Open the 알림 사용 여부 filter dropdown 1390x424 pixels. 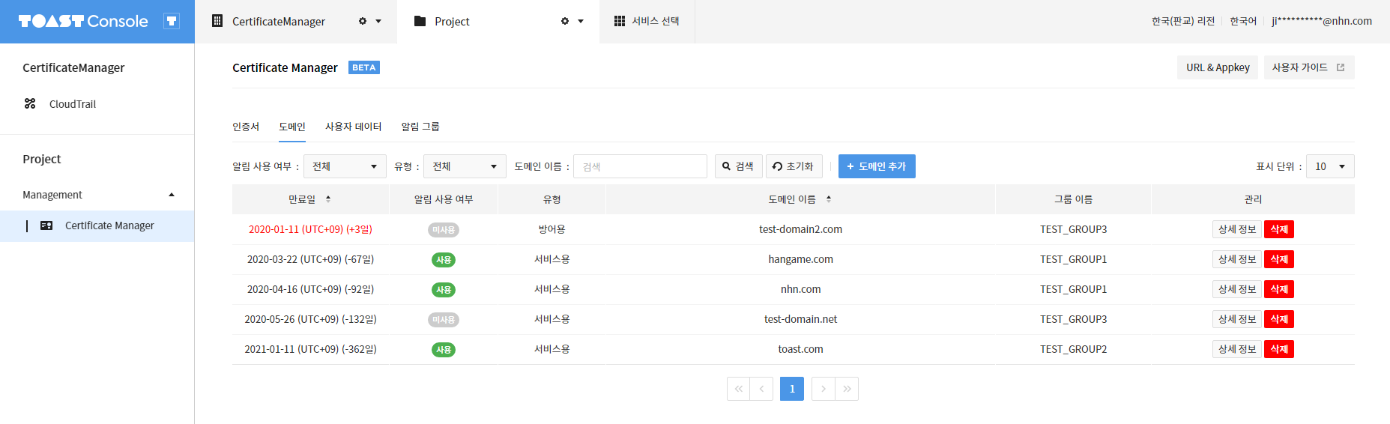tap(345, 166)
